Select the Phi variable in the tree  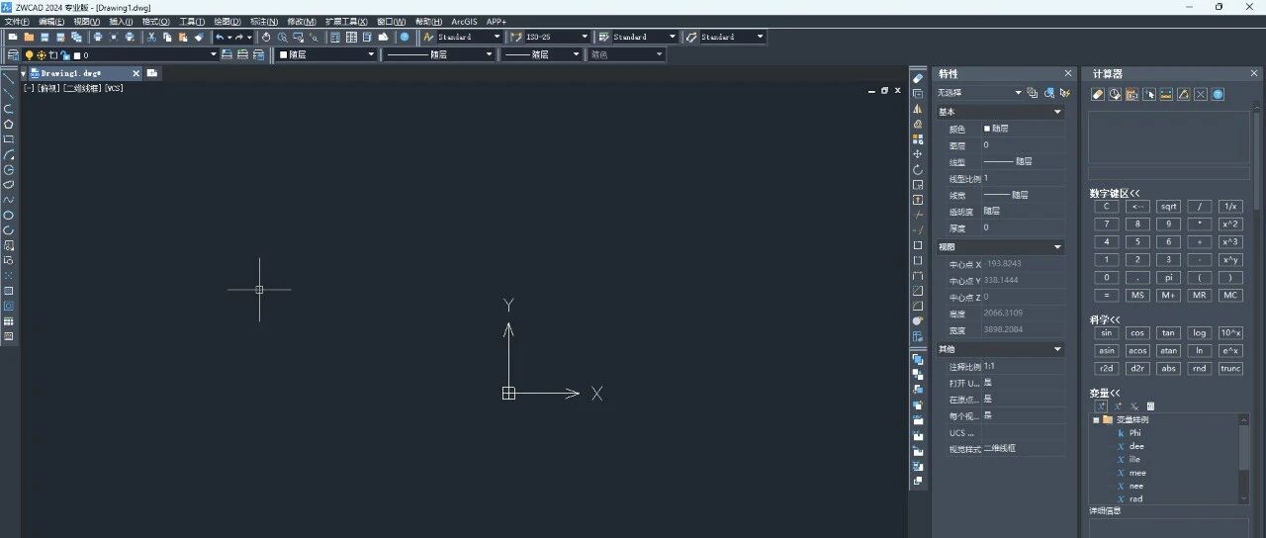point(1135,433)
